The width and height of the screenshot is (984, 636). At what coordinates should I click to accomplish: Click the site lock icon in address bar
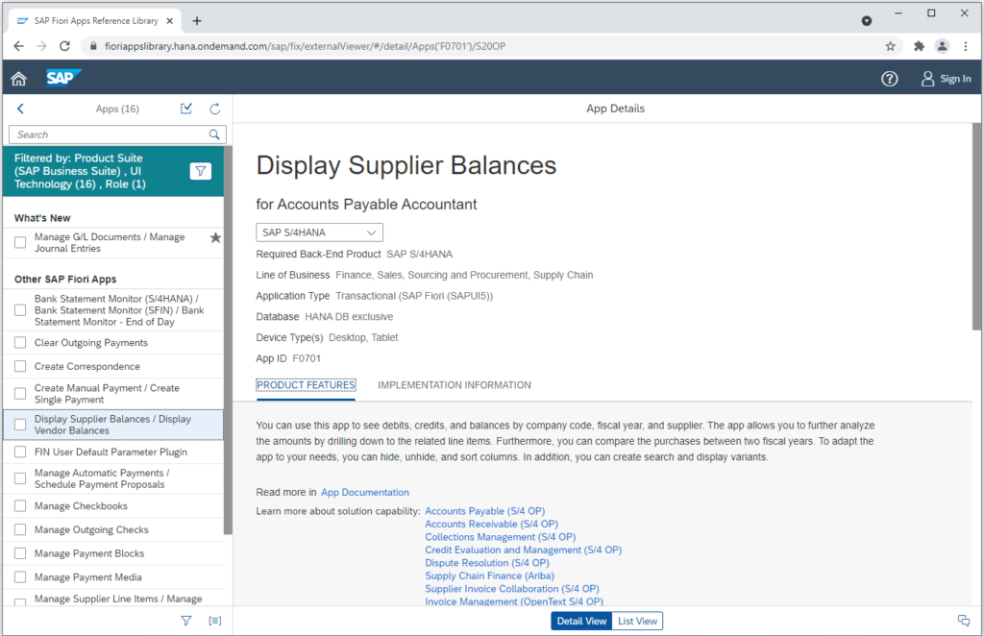pyautogui.click(x=93, y=46)
